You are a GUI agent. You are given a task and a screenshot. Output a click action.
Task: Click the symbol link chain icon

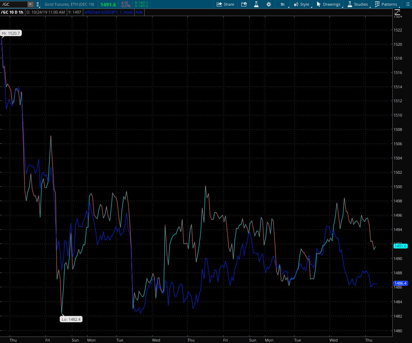point(38,4)
